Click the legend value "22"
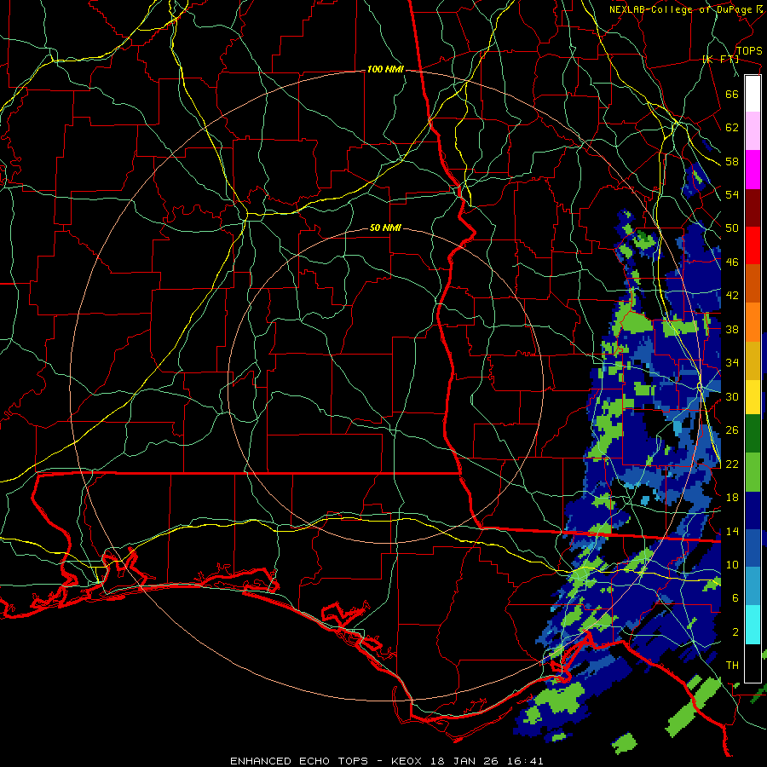767x767 pixels. (x=732, y=464)
